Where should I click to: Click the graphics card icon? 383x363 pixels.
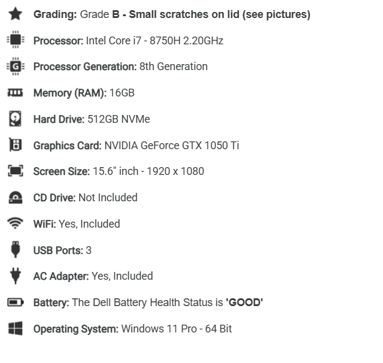[15, 145]
